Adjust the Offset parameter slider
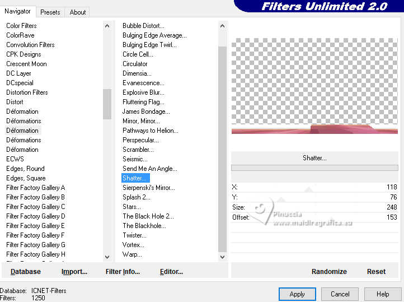 [x=314, y=217]
